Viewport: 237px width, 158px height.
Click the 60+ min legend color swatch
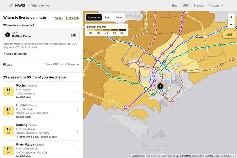coord(122,30)
